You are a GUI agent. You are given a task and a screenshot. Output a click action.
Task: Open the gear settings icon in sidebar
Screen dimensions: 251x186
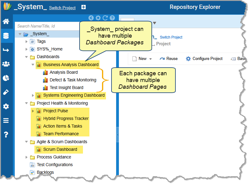6,106
